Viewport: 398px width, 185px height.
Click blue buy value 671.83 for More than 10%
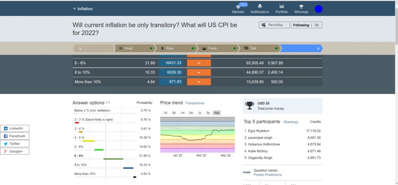tap(171, 82)
